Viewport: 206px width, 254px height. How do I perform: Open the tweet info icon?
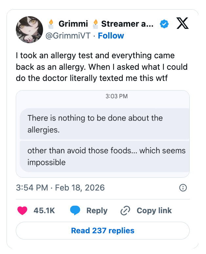183,188
